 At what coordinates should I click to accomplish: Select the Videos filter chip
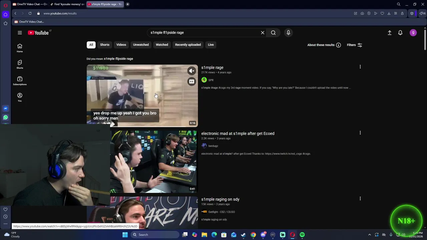tap(121, 45)
